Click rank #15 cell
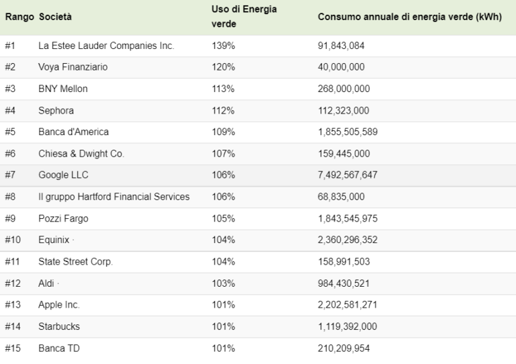Viewport: 516px width, 364px height. click(13, 348)
